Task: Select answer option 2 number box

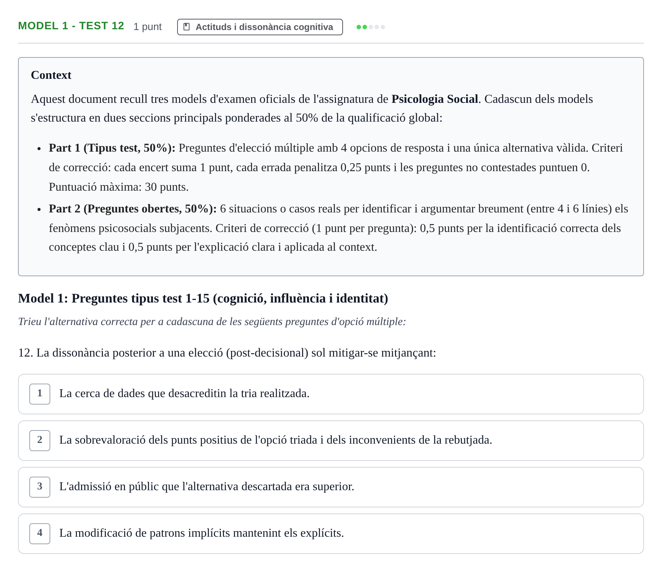Action: 40,440
